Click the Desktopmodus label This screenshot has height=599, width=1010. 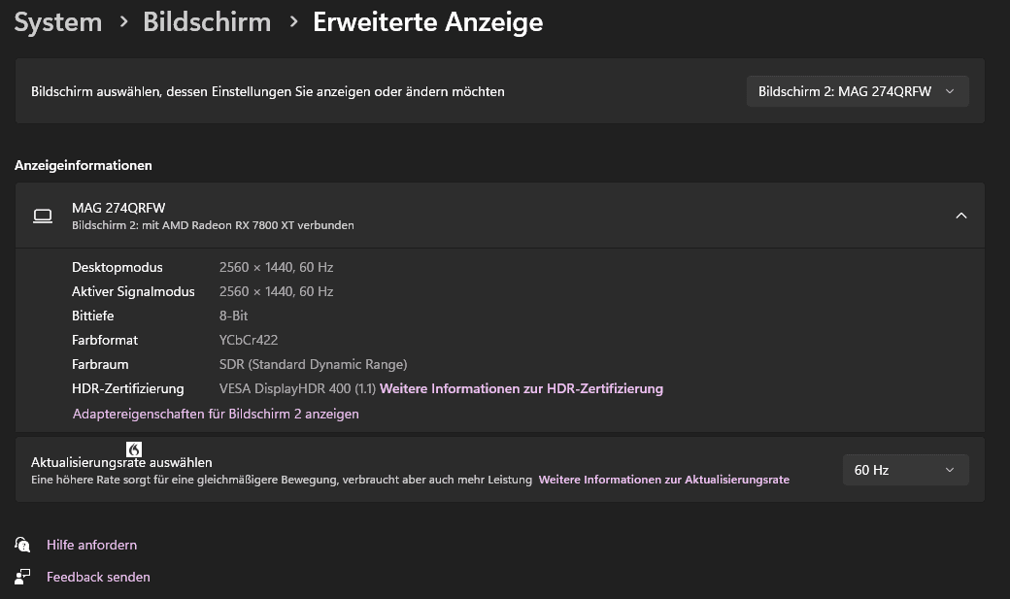tap(118, 267)
